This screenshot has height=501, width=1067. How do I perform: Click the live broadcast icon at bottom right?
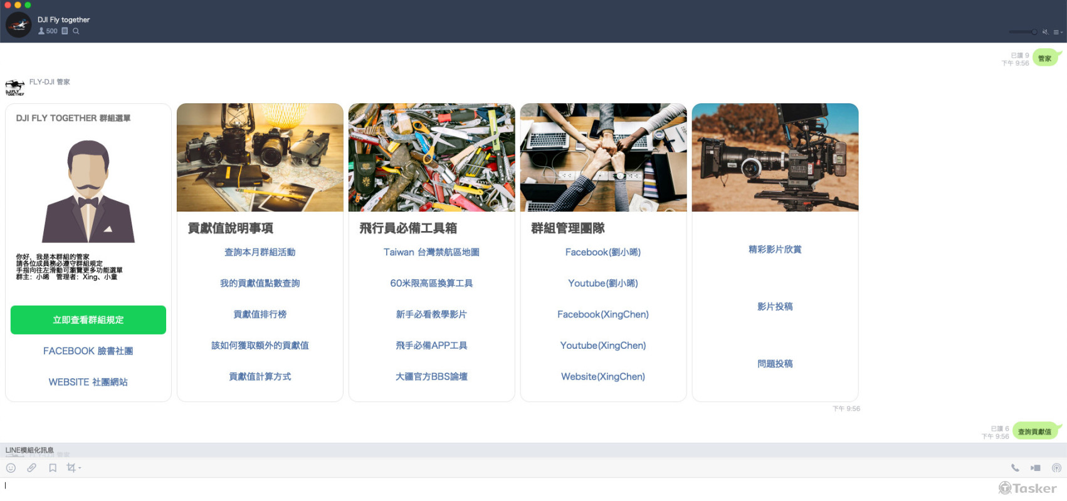pyautogui.click(x=1056, y=468)
